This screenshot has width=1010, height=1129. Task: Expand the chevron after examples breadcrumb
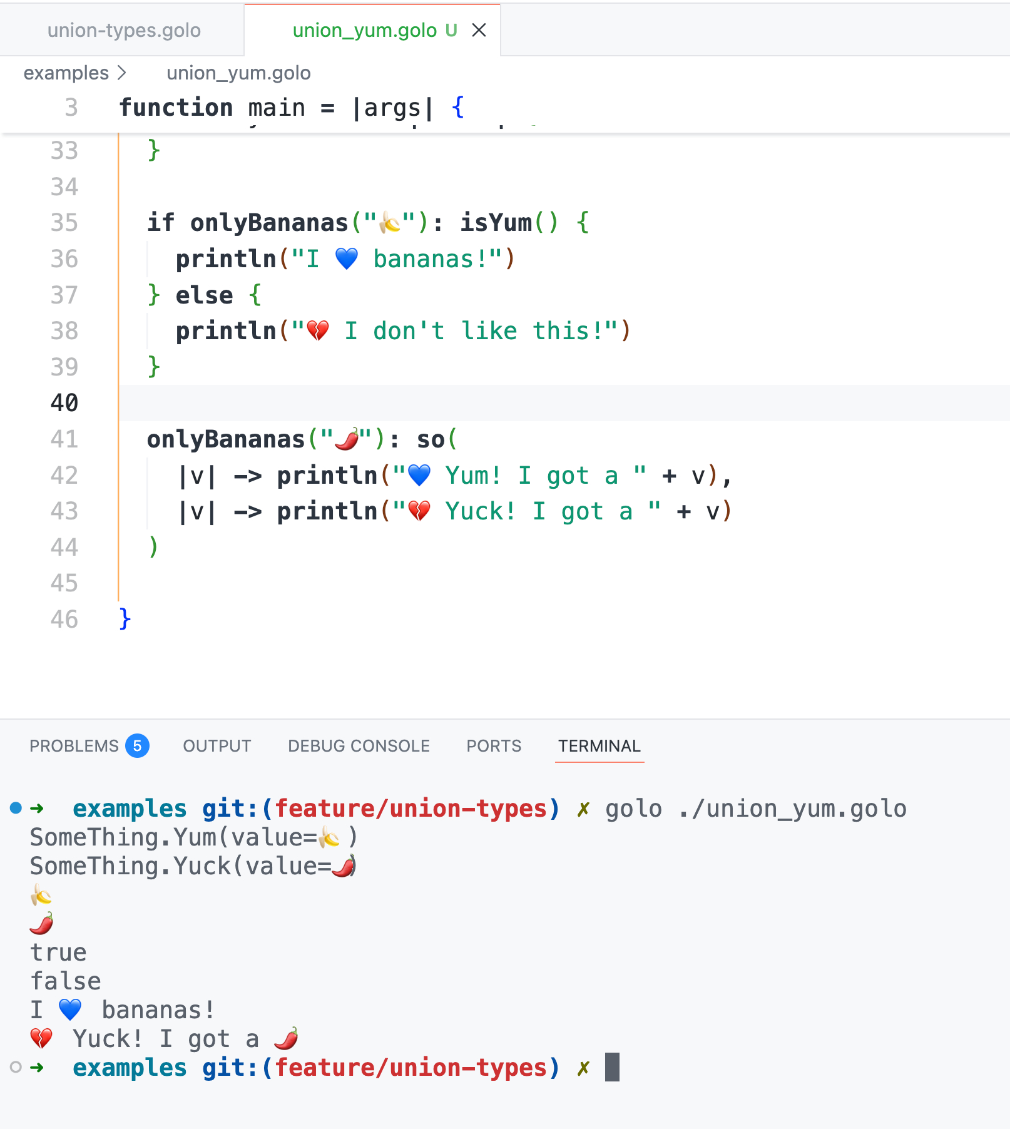122,73
